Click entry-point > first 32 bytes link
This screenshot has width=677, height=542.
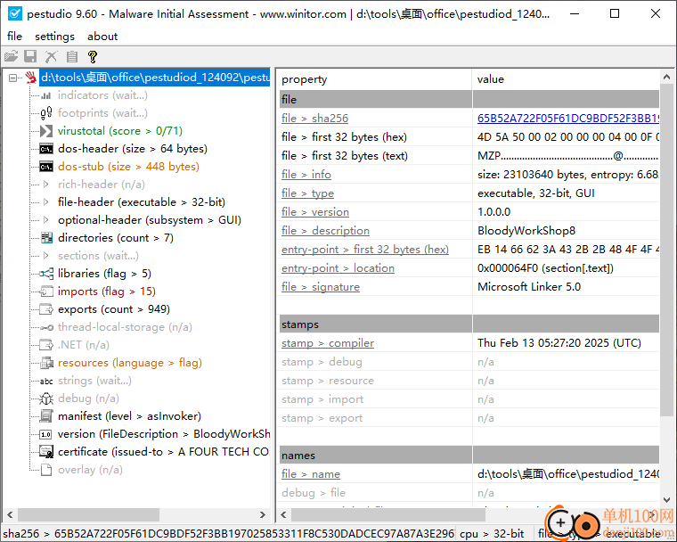[x=365, y=250]
